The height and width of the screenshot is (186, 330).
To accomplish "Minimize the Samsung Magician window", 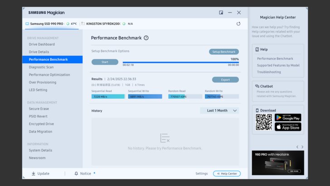I will click(x=230, y=13).
